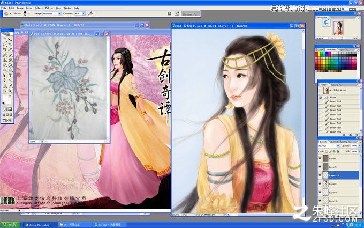Toggle lock all in Layers panel

(338, 151)
